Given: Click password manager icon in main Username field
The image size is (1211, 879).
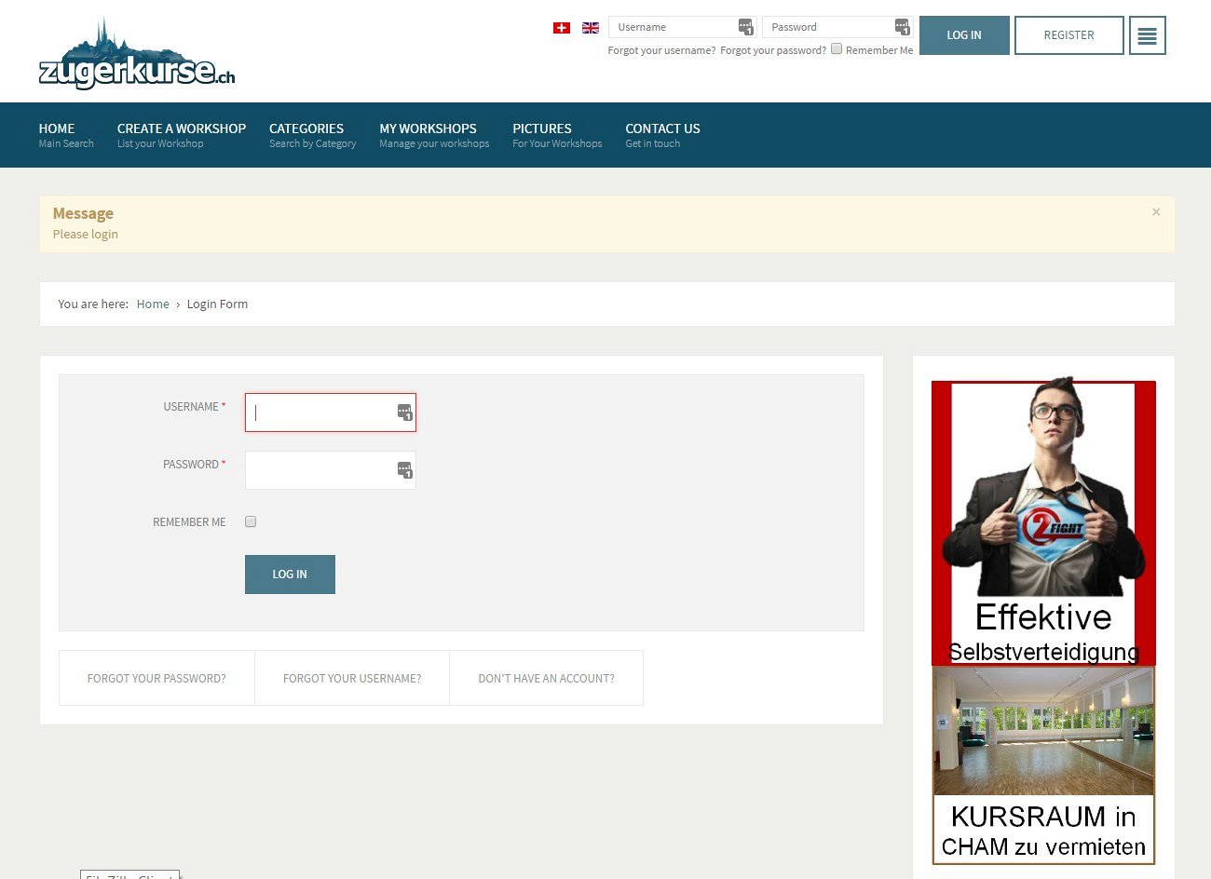Looking at the screenshot, I should (404, 412).
